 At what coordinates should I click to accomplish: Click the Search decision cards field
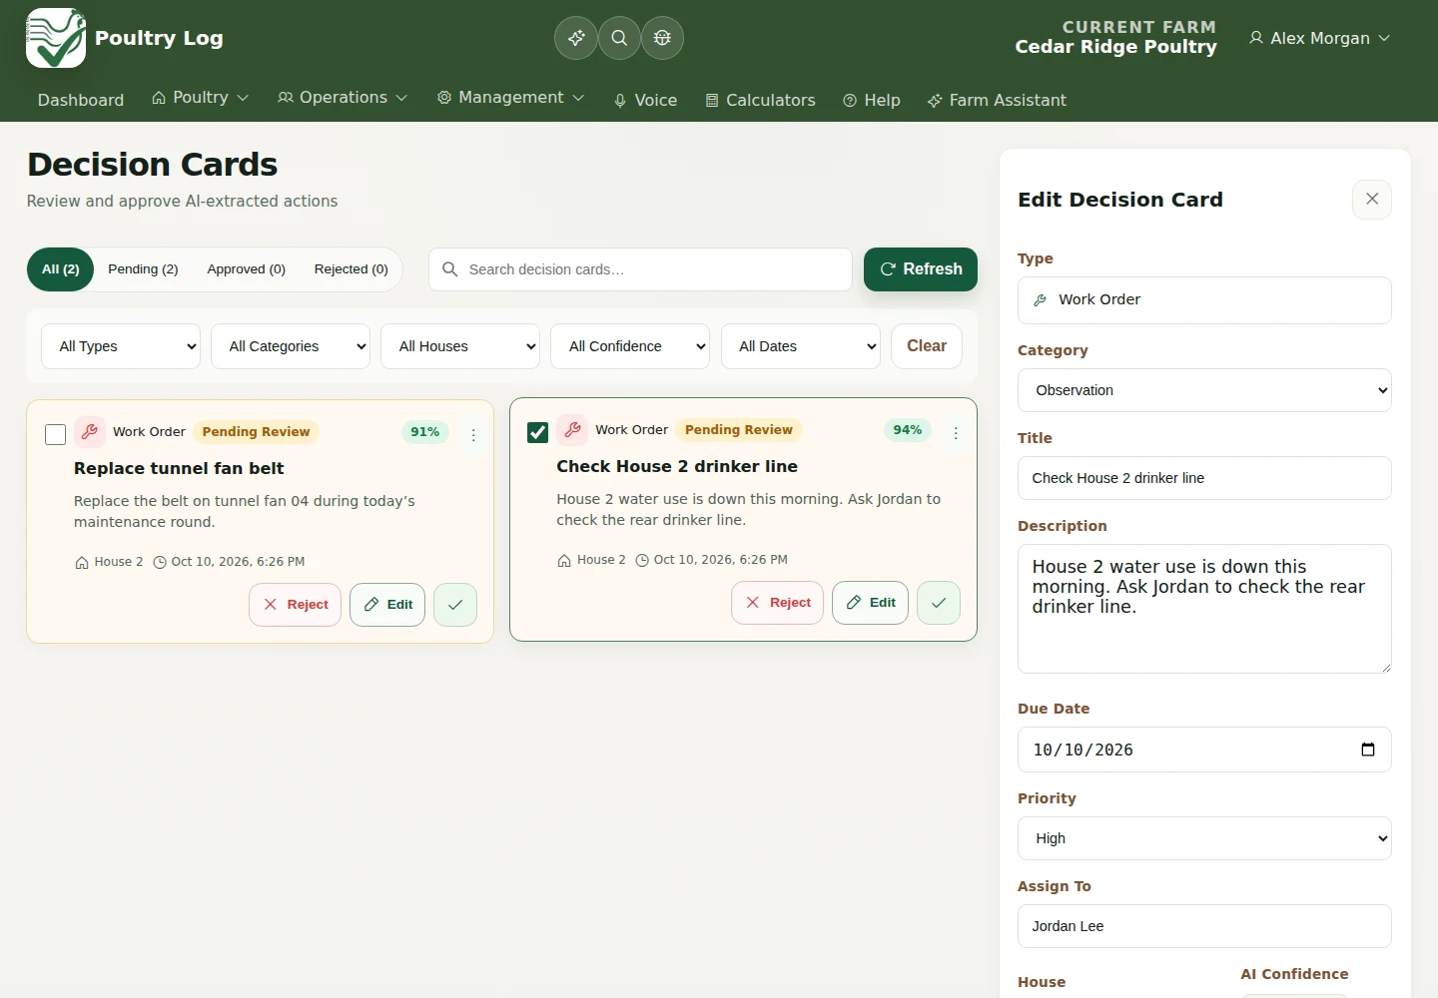pyautogui.click(x=640, y=269)
